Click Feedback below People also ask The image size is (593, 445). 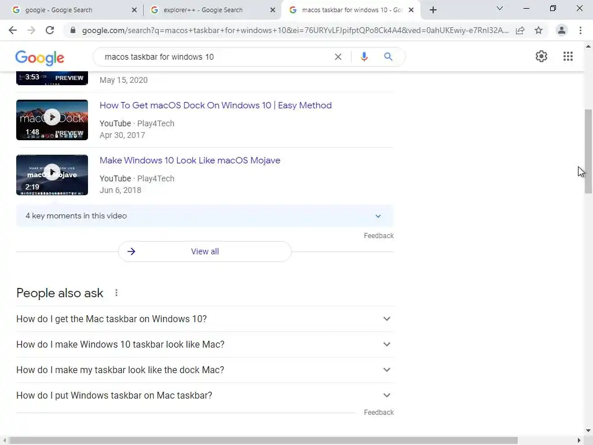(x=379, y=413)
